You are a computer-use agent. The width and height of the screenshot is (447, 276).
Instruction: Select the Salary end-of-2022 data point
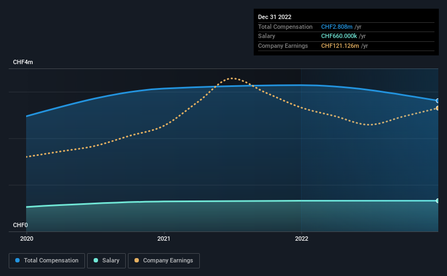click(438, 201)
